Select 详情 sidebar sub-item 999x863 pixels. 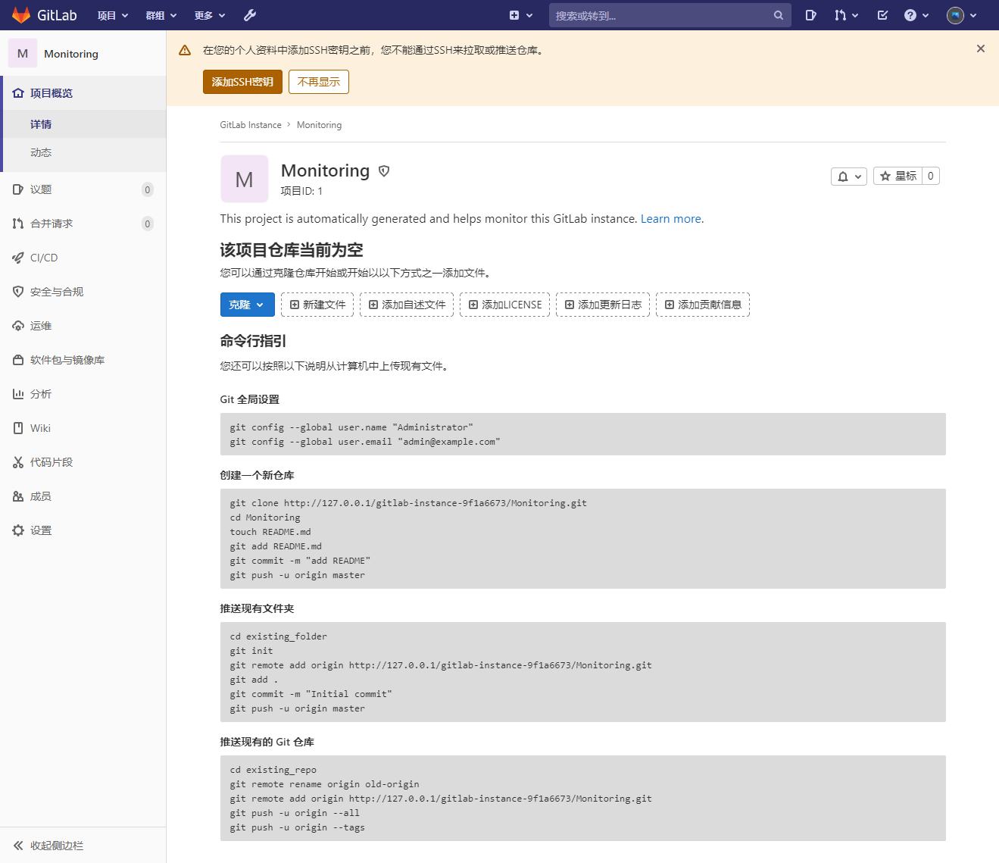(x=83, y=124)
